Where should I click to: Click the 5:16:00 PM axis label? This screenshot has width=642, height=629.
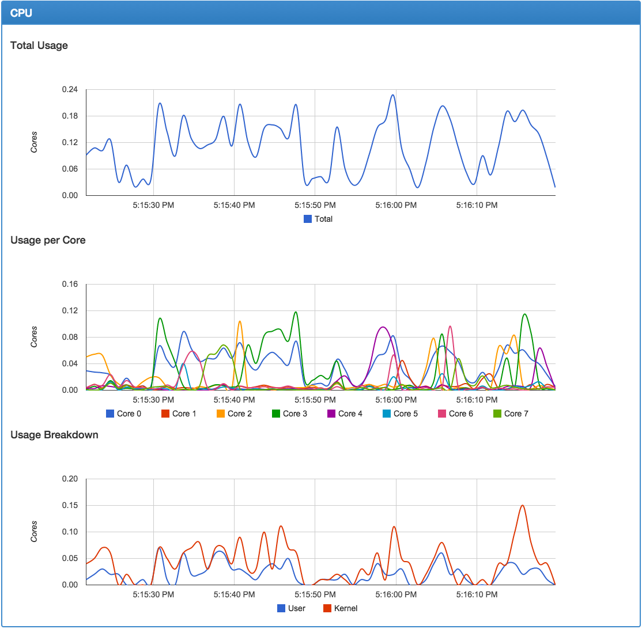point(395,205)
